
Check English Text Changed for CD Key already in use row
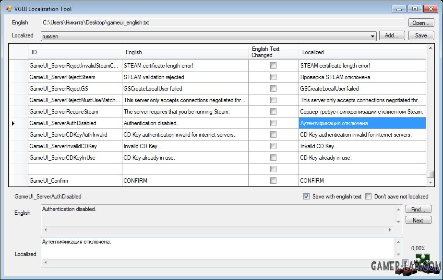click(x=273, y=157)
